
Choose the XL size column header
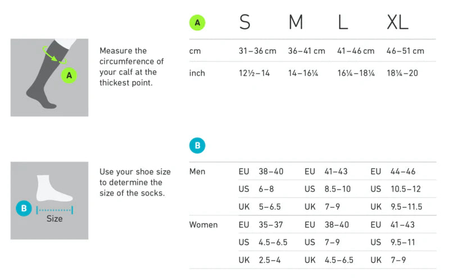point(397,22)
